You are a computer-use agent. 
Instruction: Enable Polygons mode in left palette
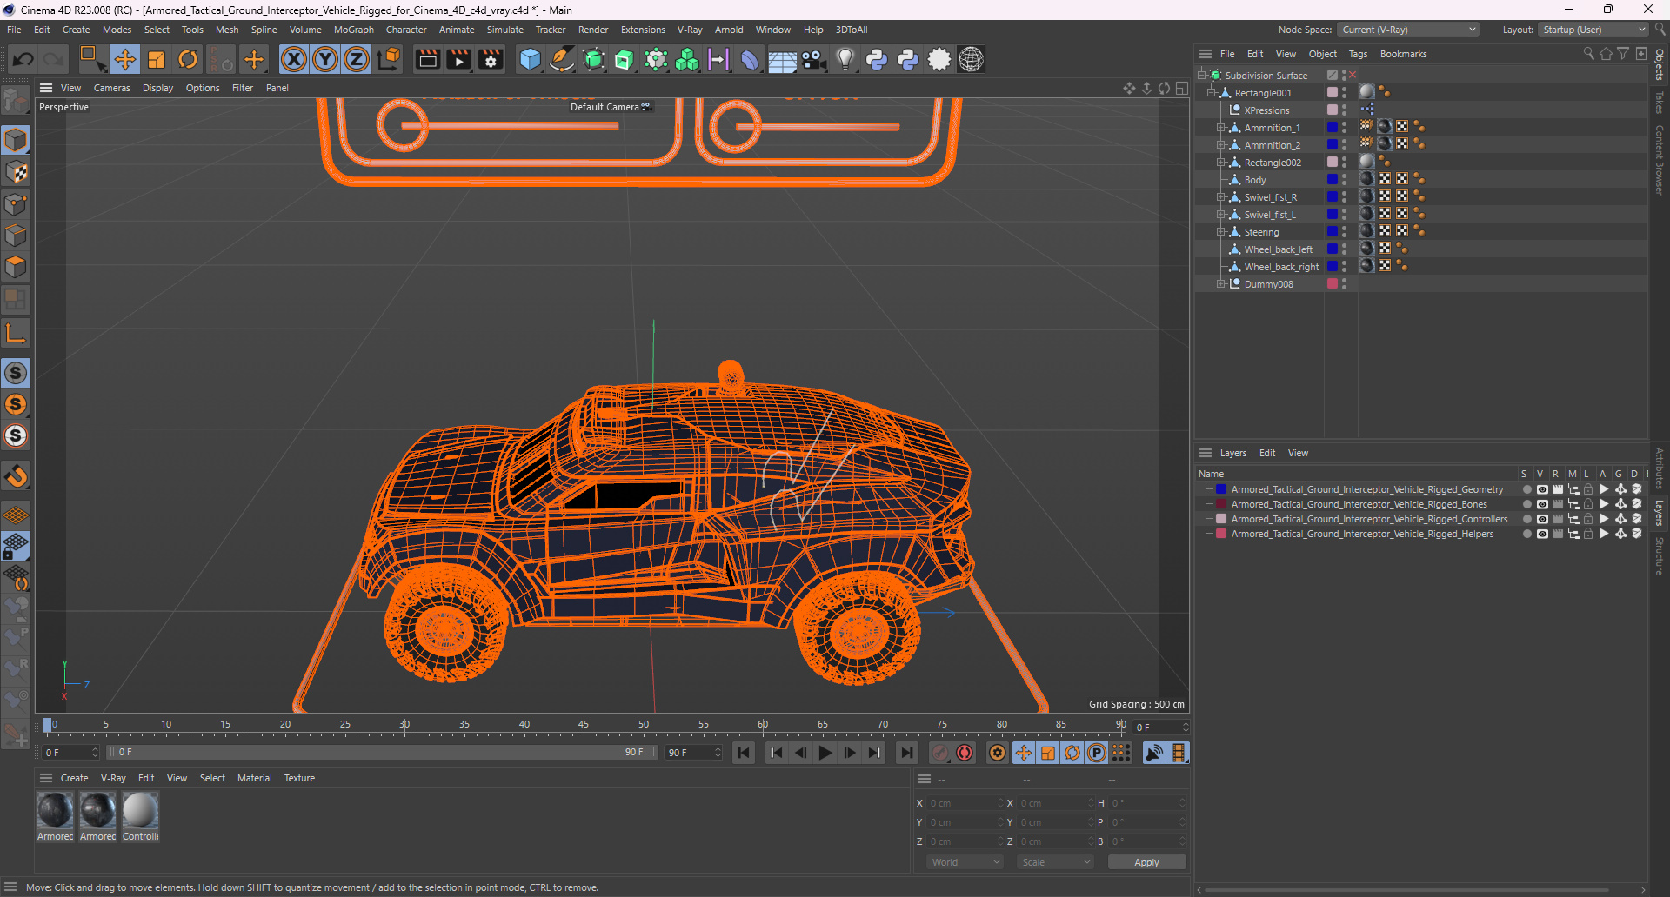(x=16, y=267)
